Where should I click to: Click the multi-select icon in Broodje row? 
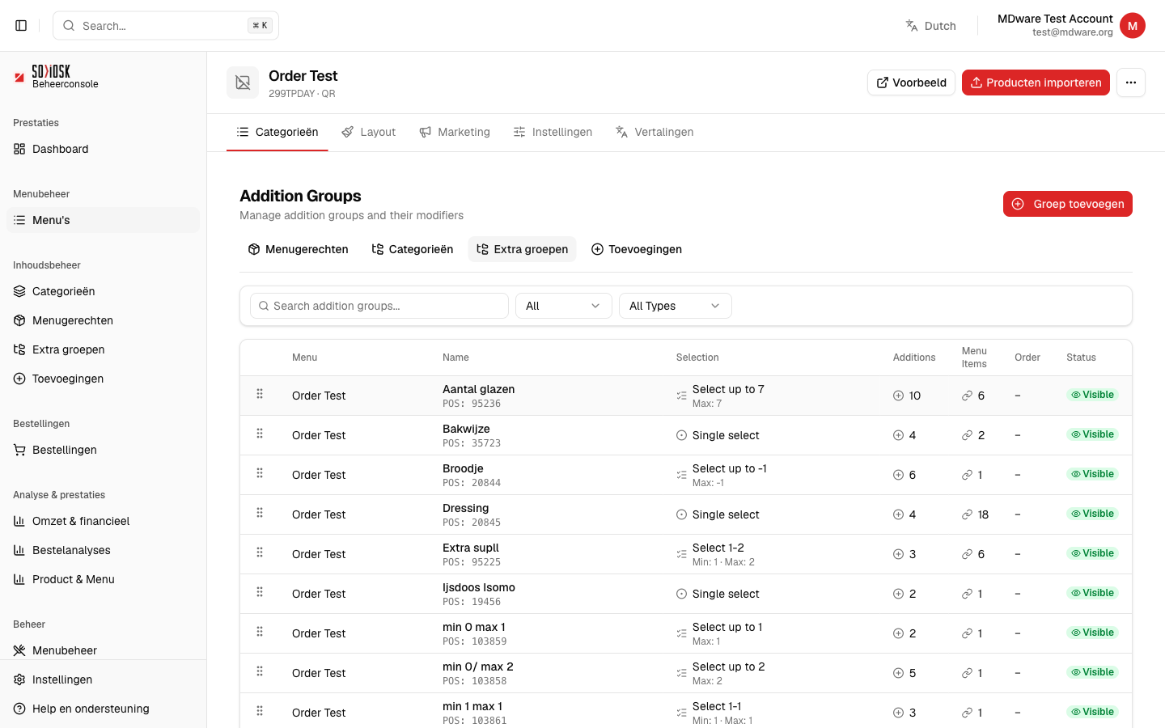pos(681,475)
